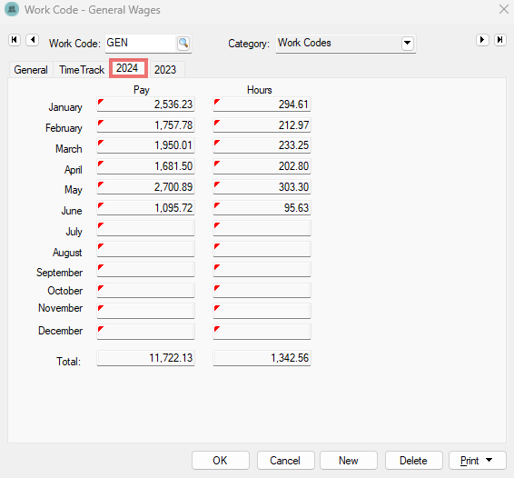Open the Work Code lookup magnifier
Screen dimensions: 514x478
tap(183, 43)
